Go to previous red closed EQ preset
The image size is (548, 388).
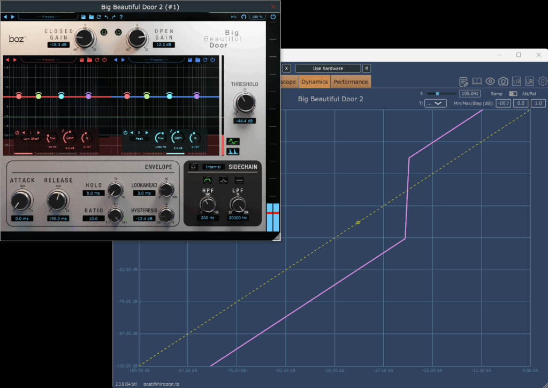tap(7, 60)
